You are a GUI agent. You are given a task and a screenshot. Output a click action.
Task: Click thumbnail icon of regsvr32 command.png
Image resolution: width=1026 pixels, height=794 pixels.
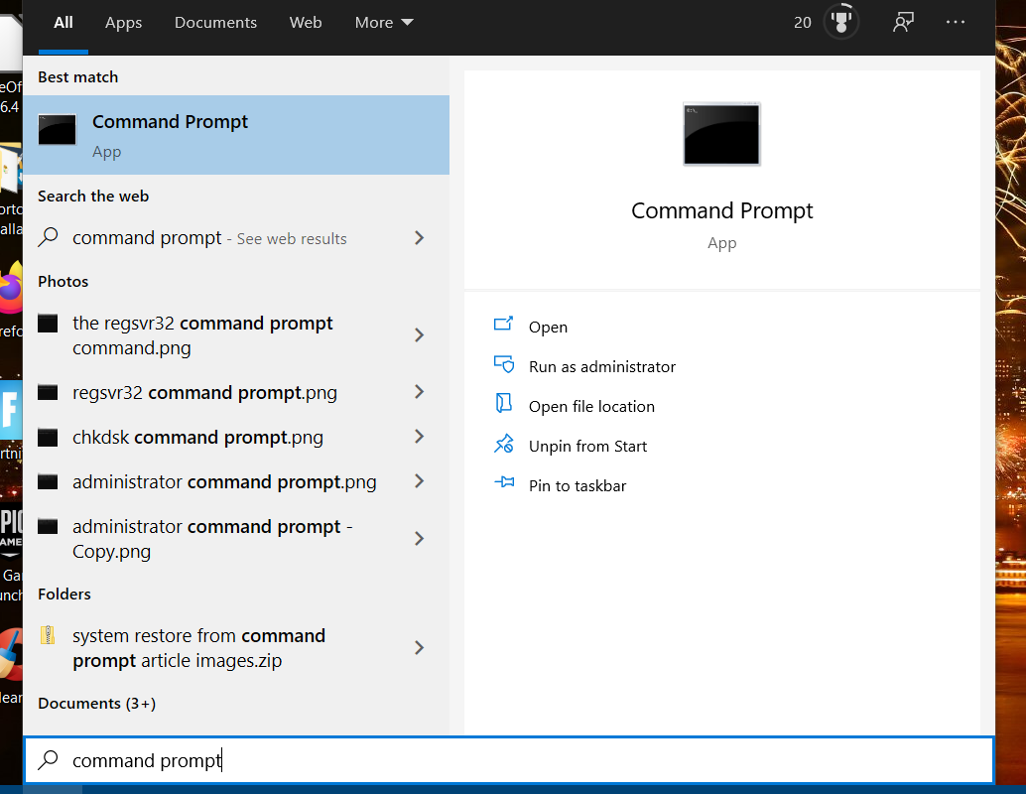[48, 323]
